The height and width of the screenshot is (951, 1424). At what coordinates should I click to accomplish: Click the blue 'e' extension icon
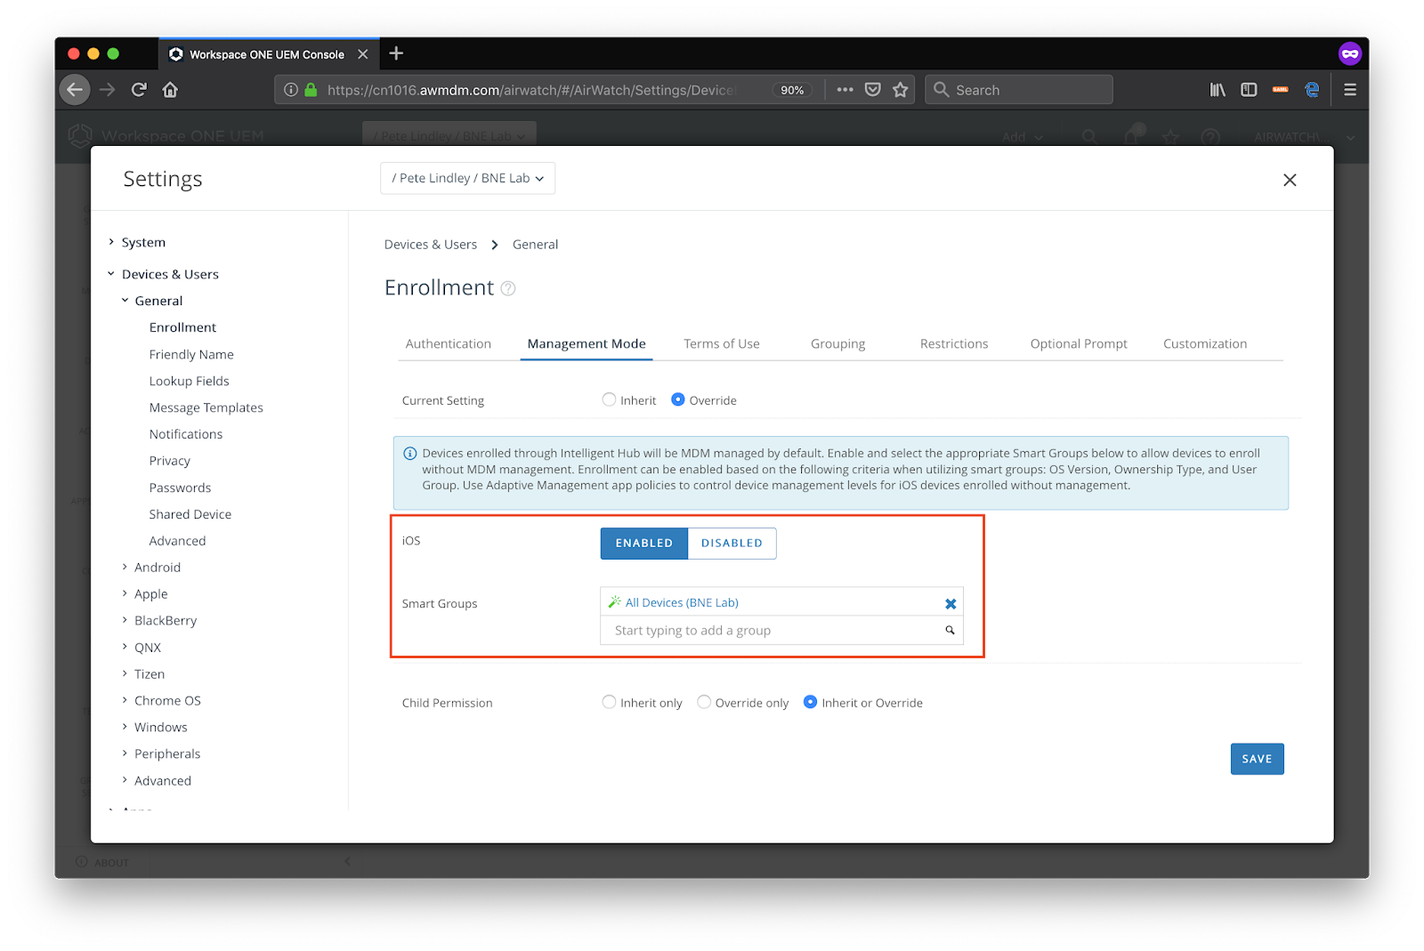point(1312,90)
